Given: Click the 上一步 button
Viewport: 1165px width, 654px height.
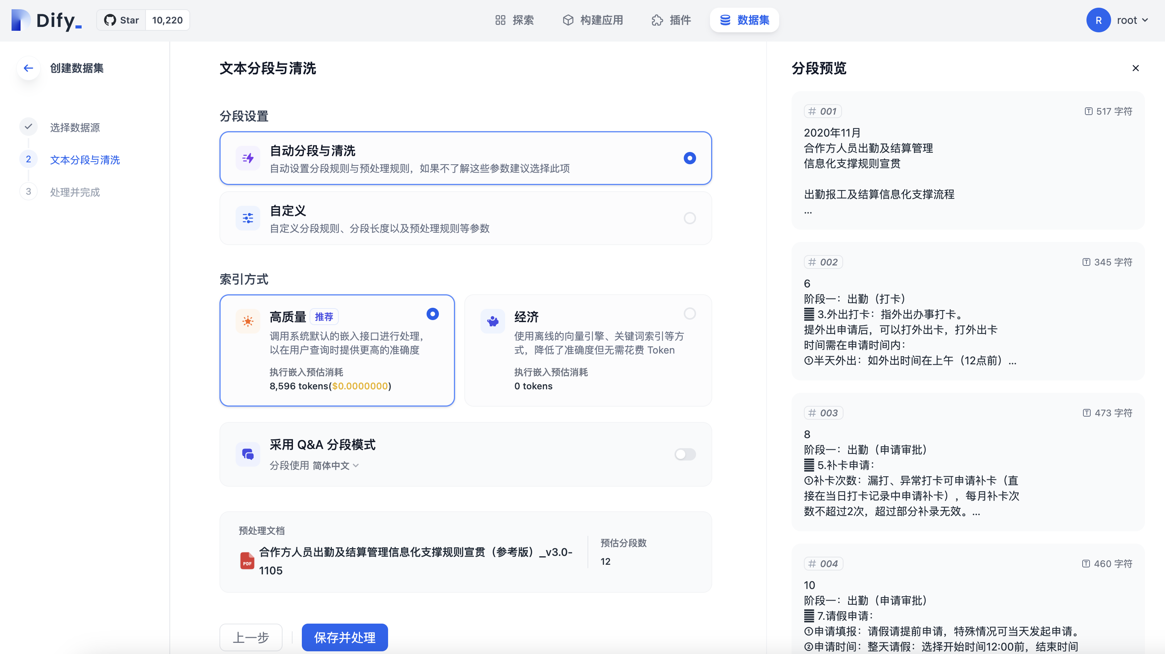Looking at the screenshot, I should pos(251,637).
